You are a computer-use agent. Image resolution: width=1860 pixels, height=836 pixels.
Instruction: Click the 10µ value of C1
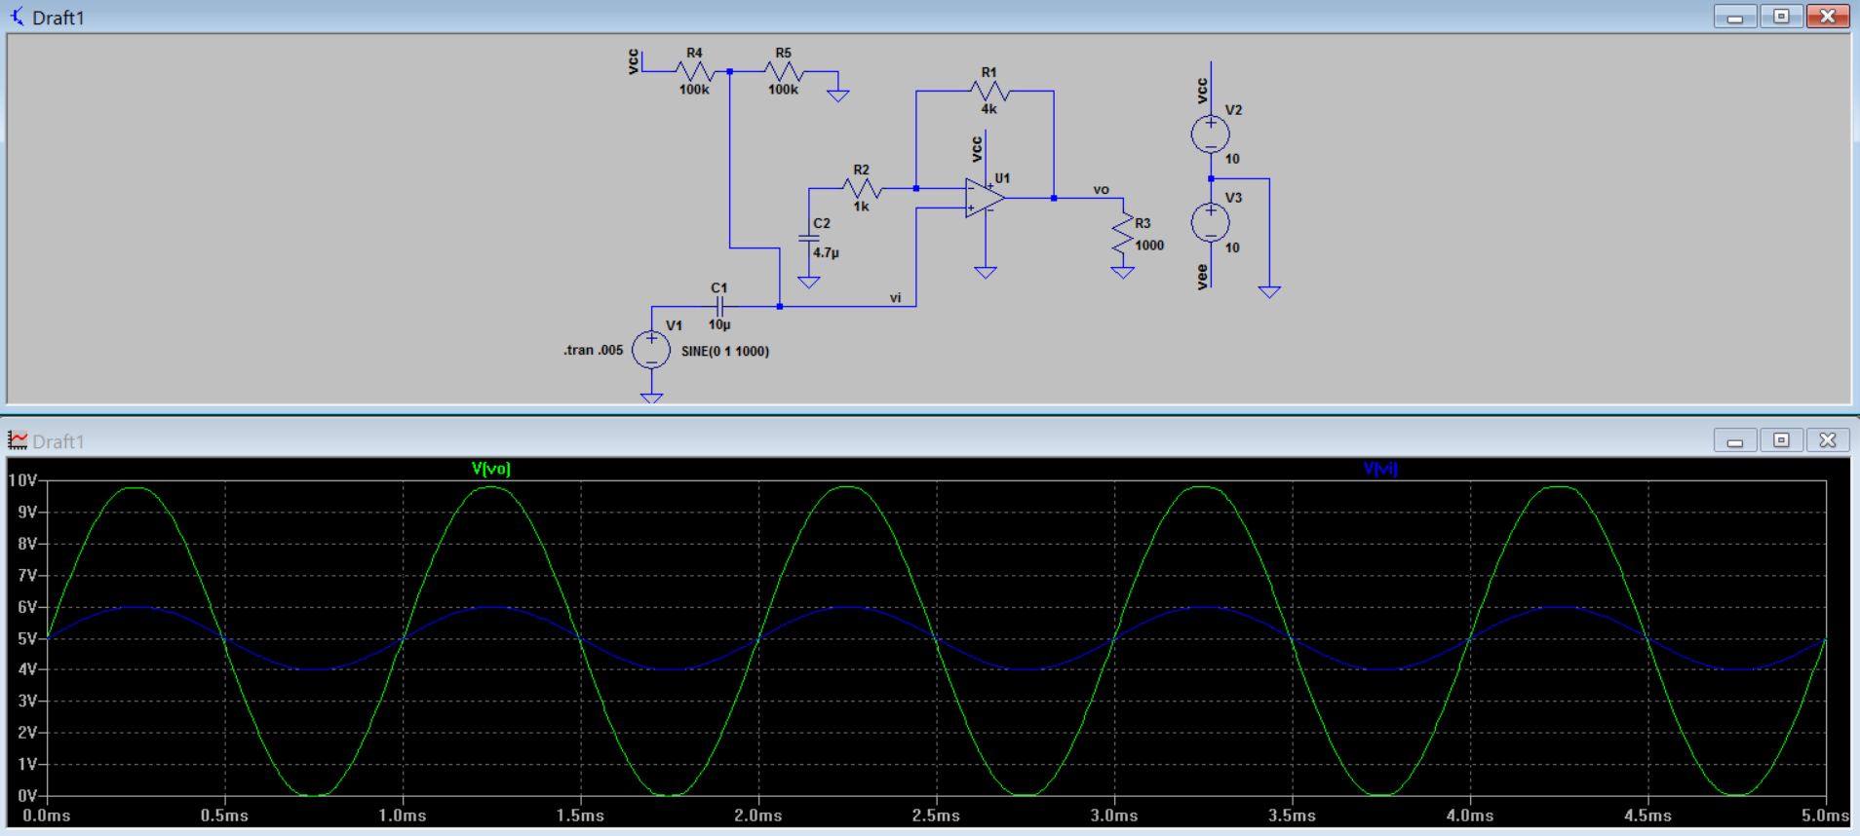[x=719, y=324]
